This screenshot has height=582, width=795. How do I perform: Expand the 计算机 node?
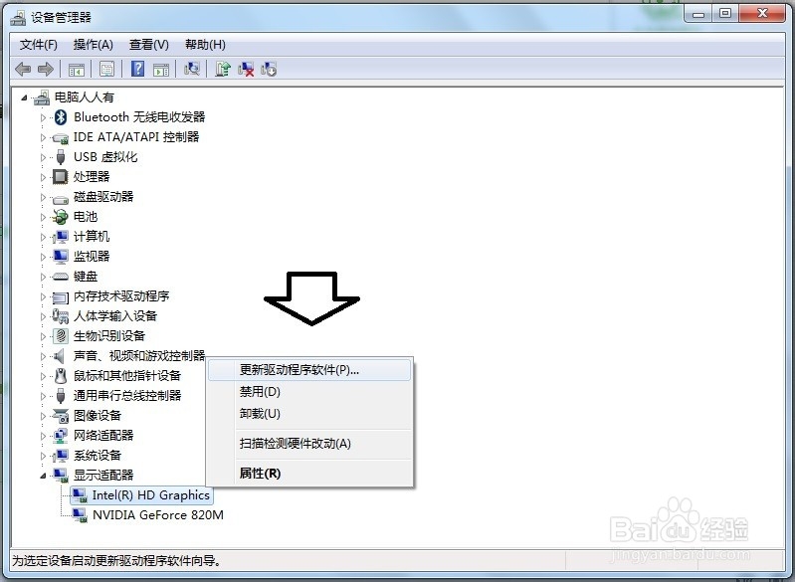click(43, 237)
